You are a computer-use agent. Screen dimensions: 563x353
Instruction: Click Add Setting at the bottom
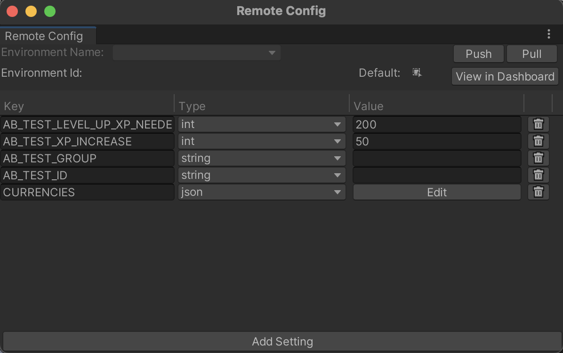pyautogui.click(x=281, y=342)
